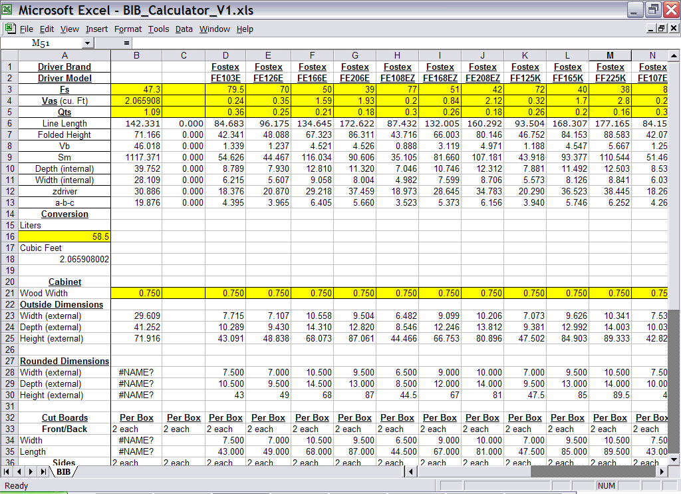
Task: Go to first sheet with tab scroll button
Action: pos(7,471)
